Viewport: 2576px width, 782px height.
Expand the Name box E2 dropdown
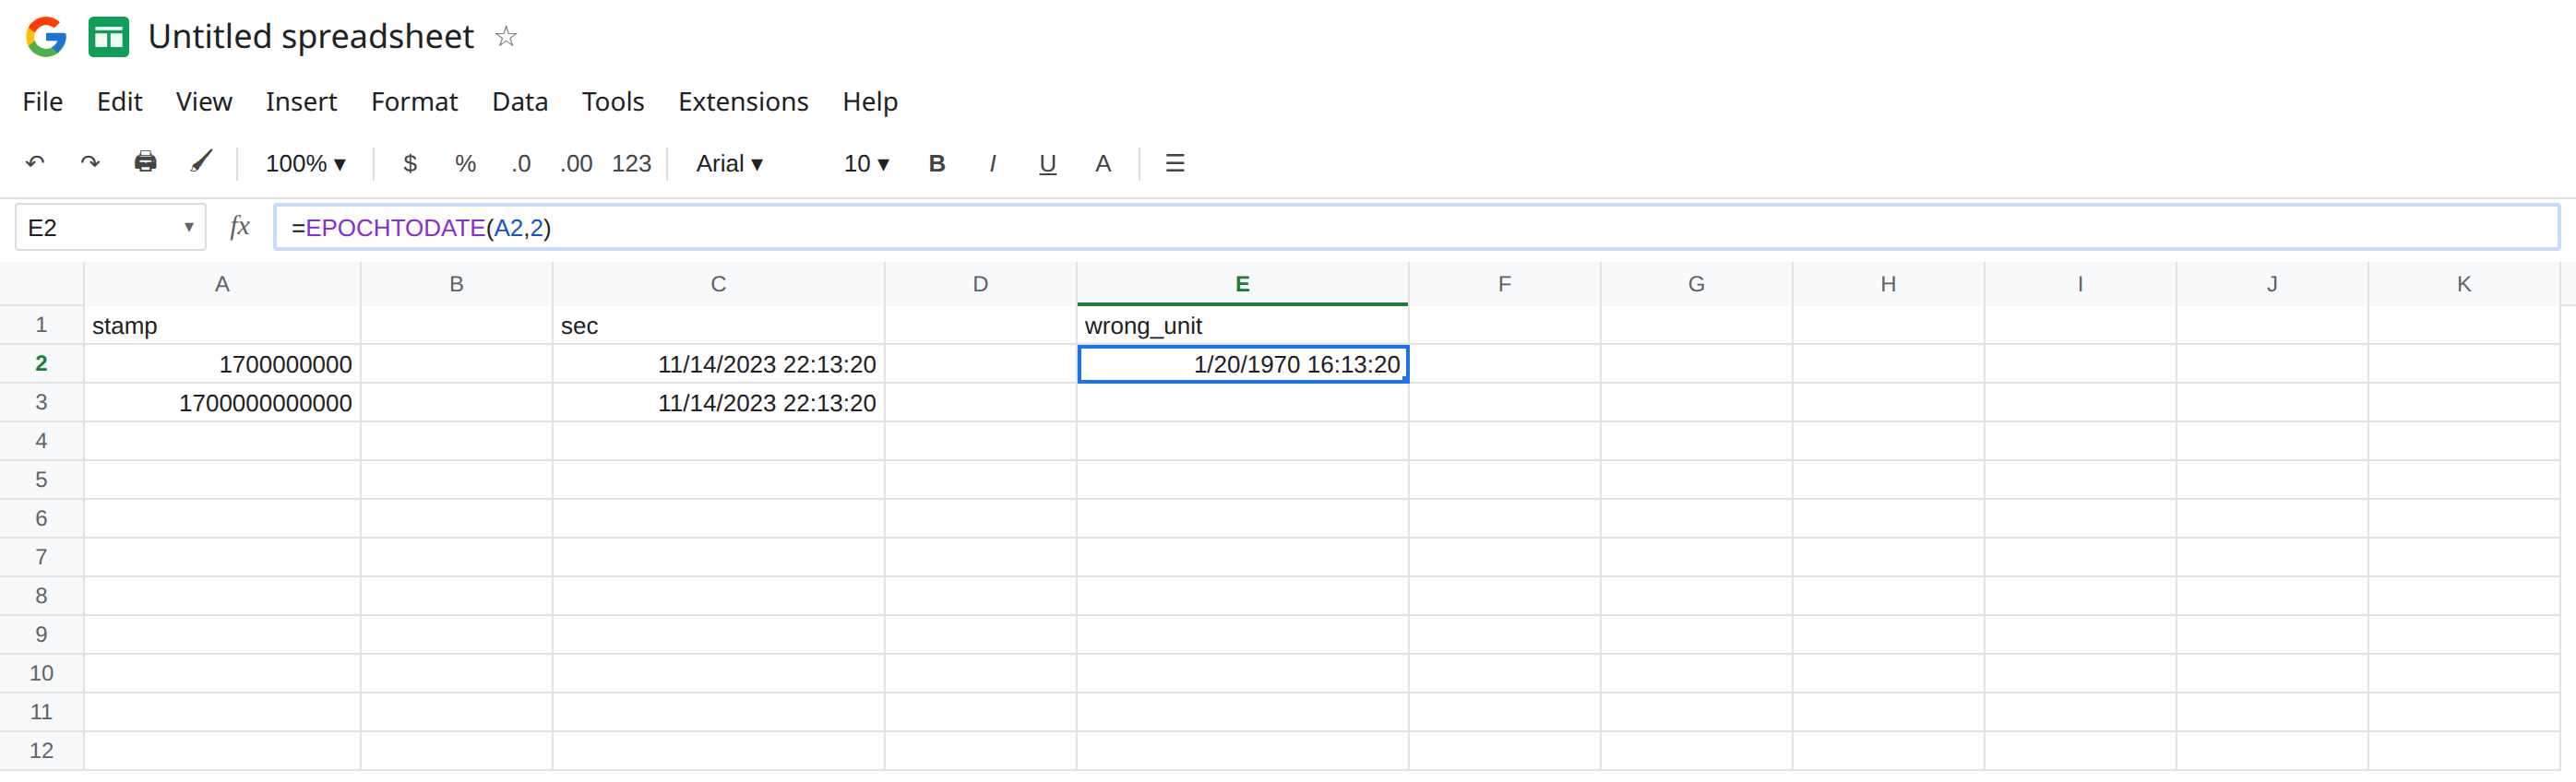tap(188, 227)
